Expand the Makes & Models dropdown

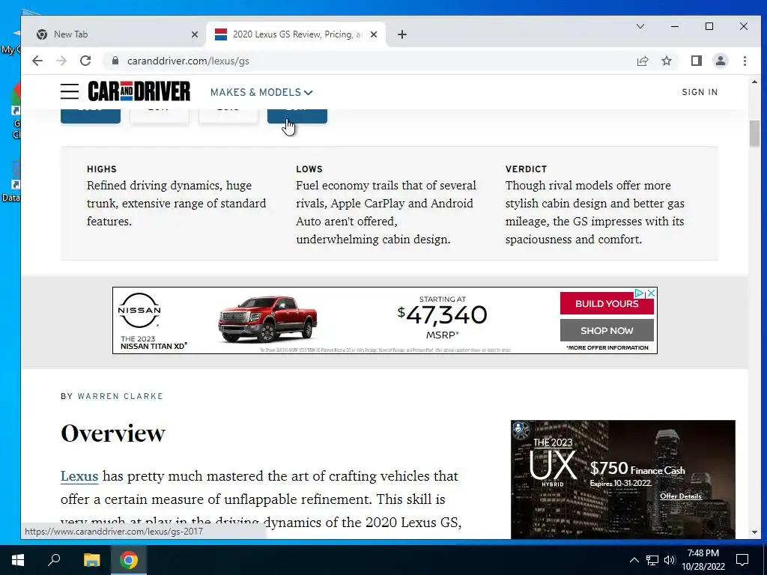[261, 92]
